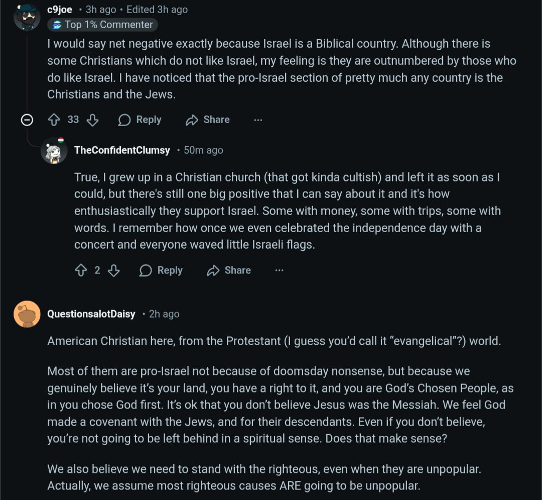Screen dimensions: 542x500
Task: Open TheConfidentClumsy's avatar
Action: click(x=54, y=151)
